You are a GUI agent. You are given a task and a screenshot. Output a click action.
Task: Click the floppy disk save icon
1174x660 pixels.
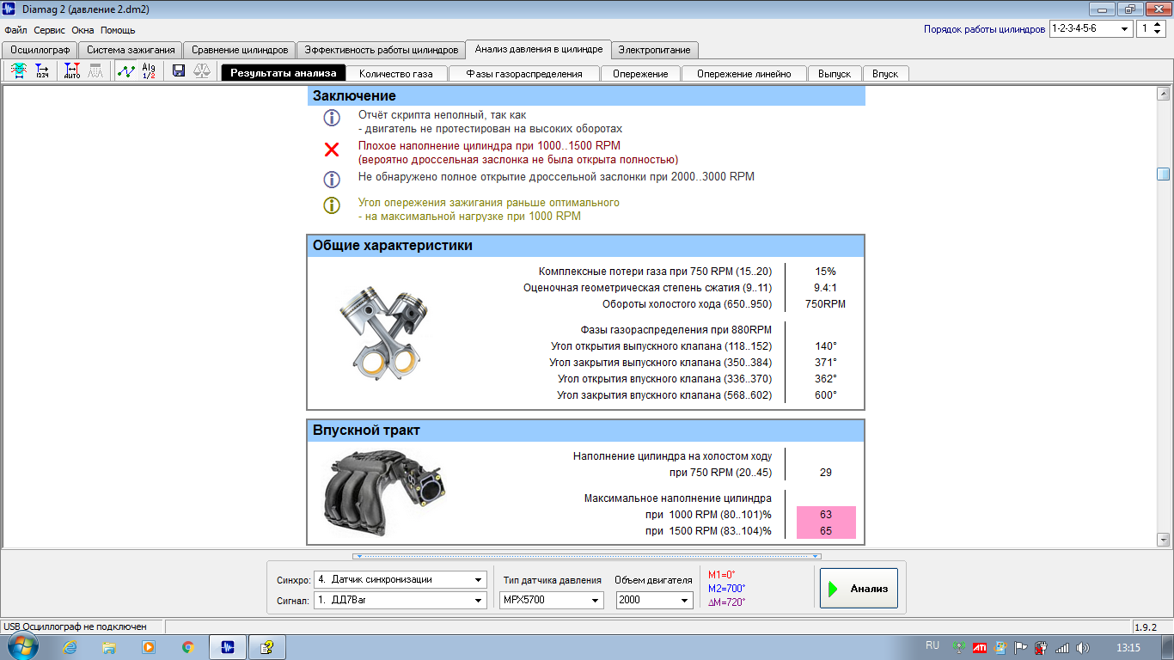179,72
